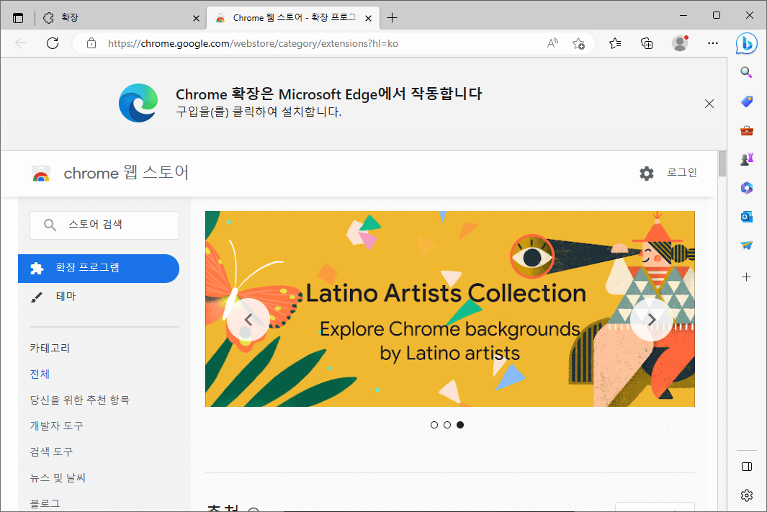Open sidebar Tools briefcase icon
The width and height of the screenshot is (767, 512).
pyautogui.click(x=746, y=130)
